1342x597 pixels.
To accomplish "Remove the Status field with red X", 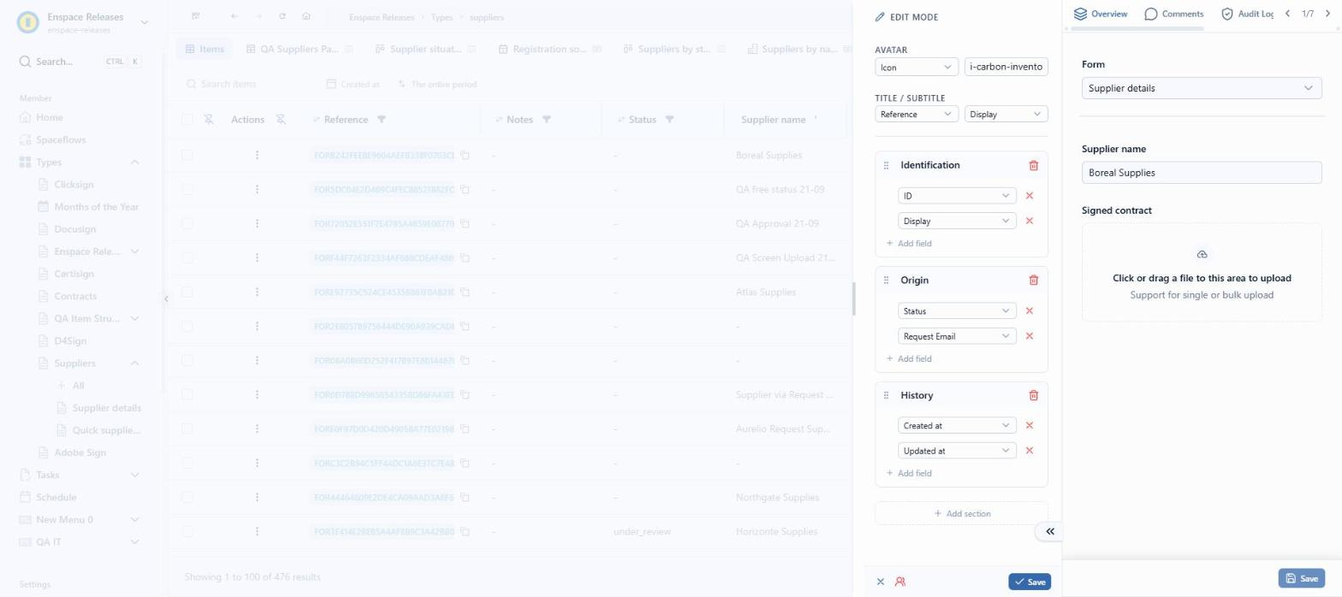I will click(x=1030, y=311).
